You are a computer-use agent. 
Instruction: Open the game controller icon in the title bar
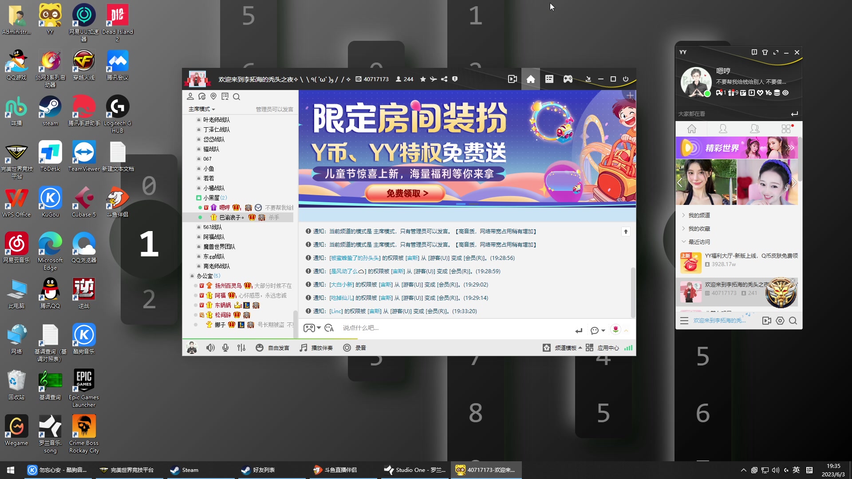568,79
